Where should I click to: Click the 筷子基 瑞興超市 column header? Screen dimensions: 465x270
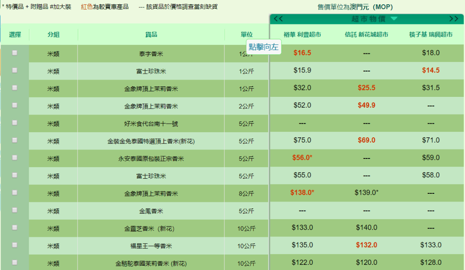[431, 34]
